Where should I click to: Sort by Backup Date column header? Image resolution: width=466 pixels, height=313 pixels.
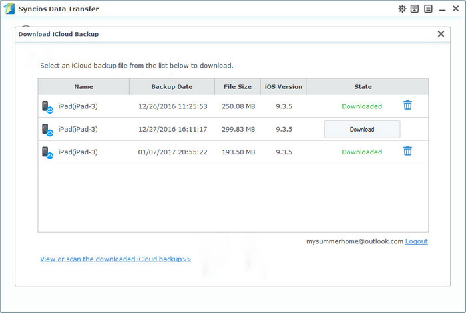coord(172,86)
